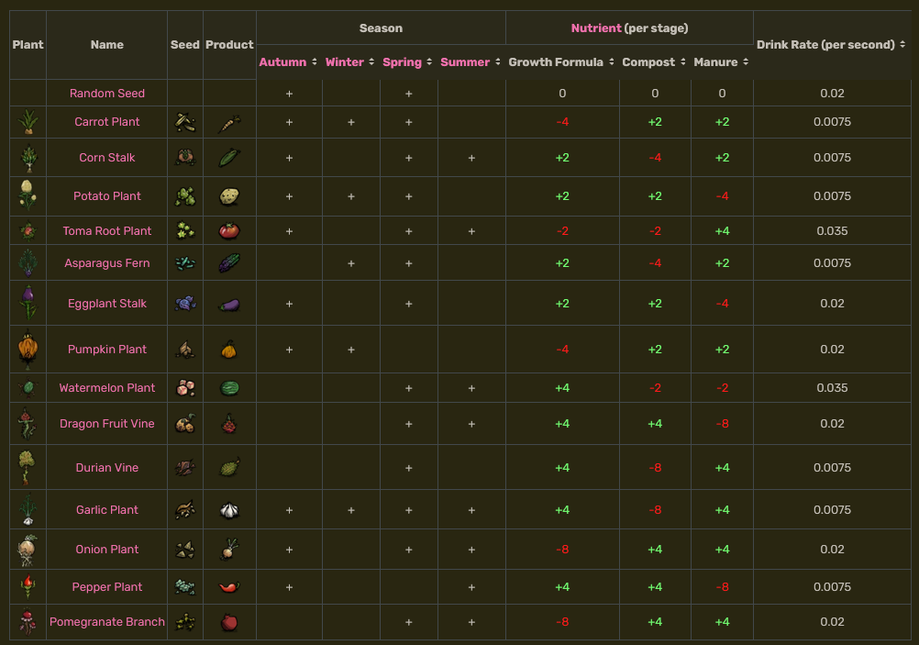Click the Eggplant Stalk plant icon
This screenshot has width=919, height=645.
click(28, 303)
